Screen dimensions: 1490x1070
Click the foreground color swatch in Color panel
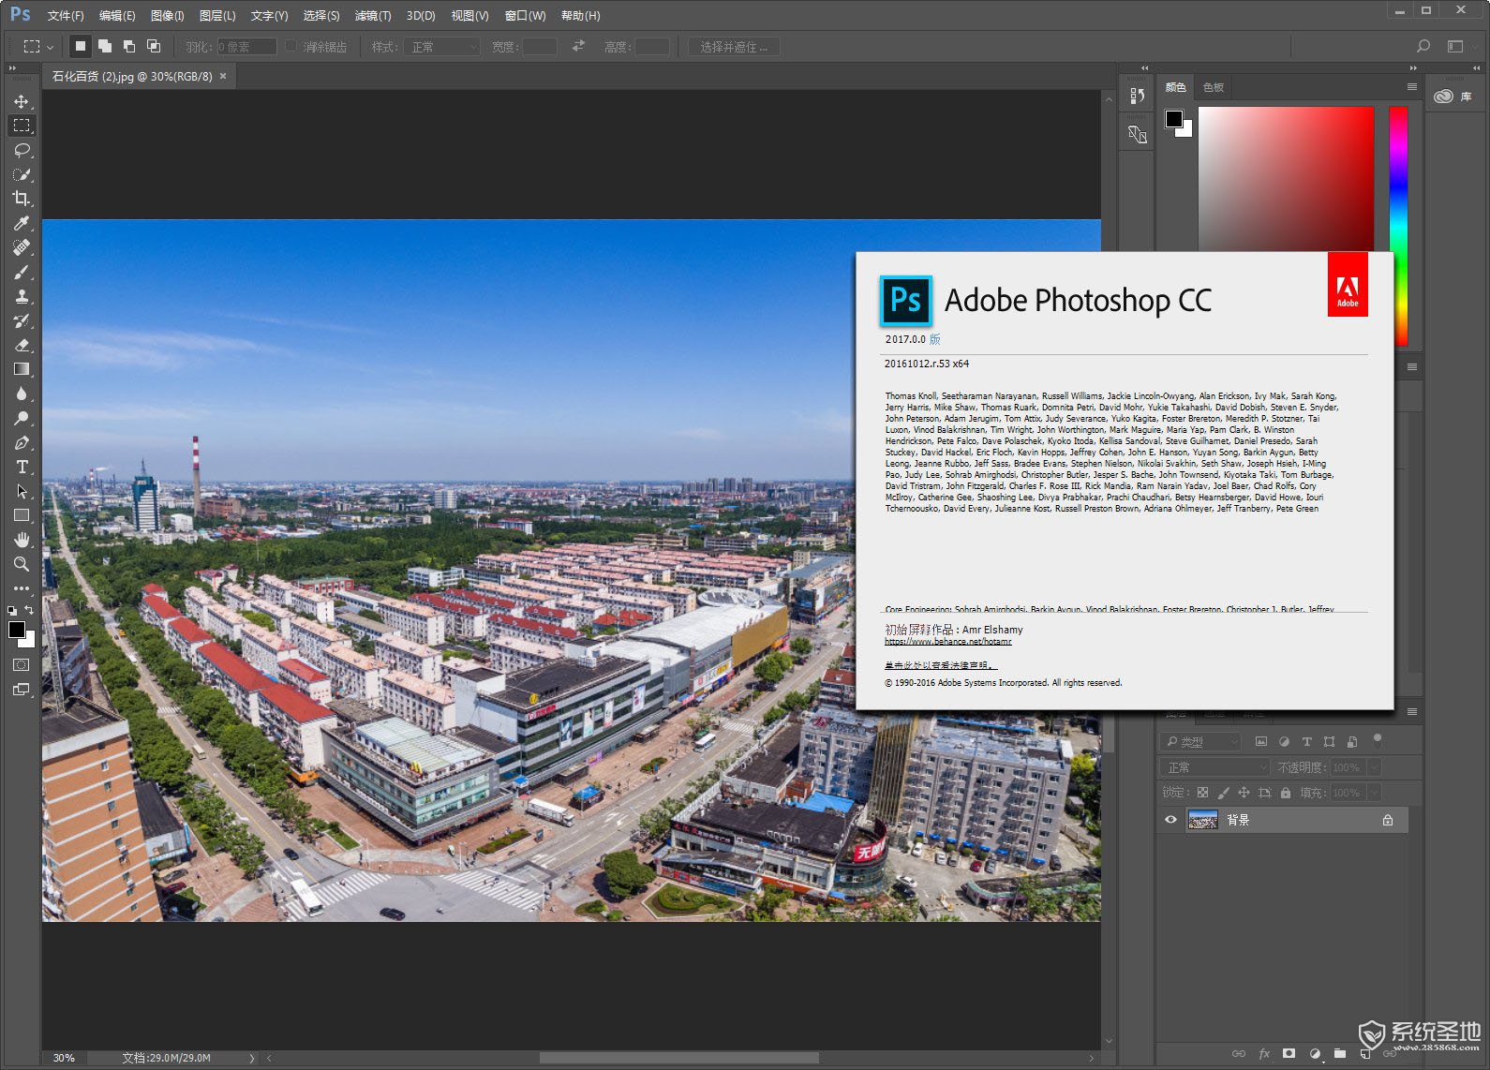[1173, 118]
